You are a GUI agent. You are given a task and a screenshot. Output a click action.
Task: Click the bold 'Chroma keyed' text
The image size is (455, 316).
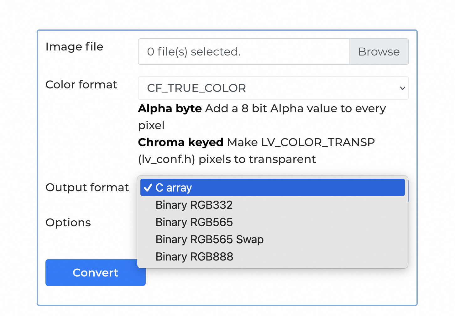pos(180,142)
